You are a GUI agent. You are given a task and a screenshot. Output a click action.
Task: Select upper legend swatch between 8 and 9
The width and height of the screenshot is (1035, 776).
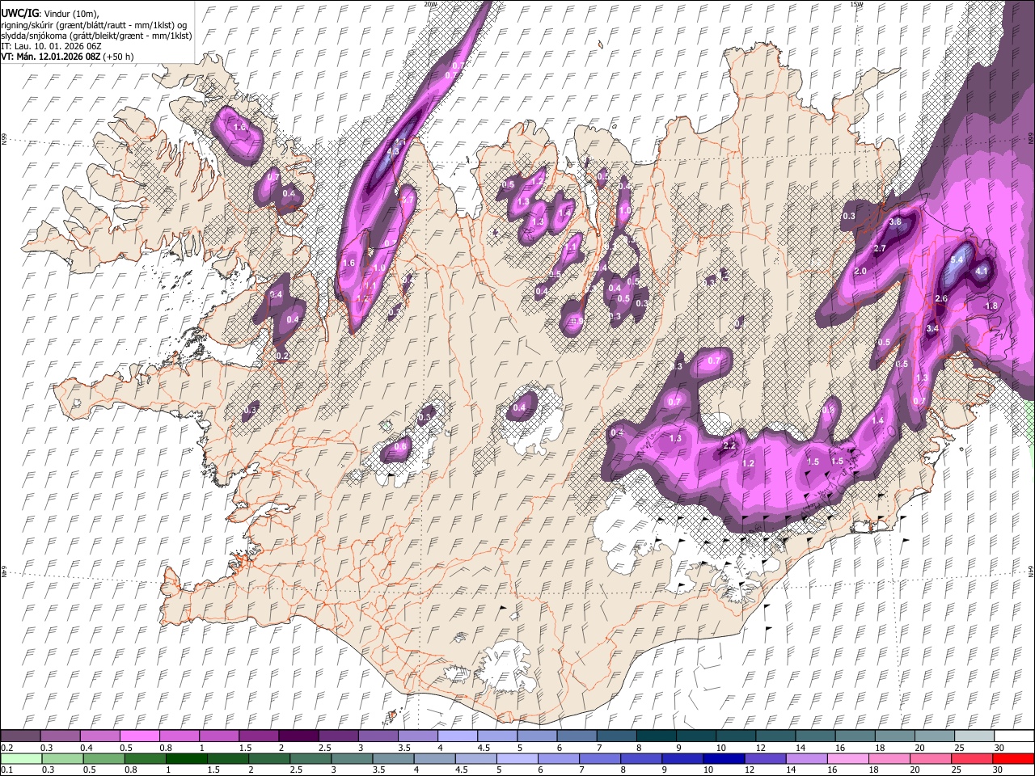[x=656, y=736]
